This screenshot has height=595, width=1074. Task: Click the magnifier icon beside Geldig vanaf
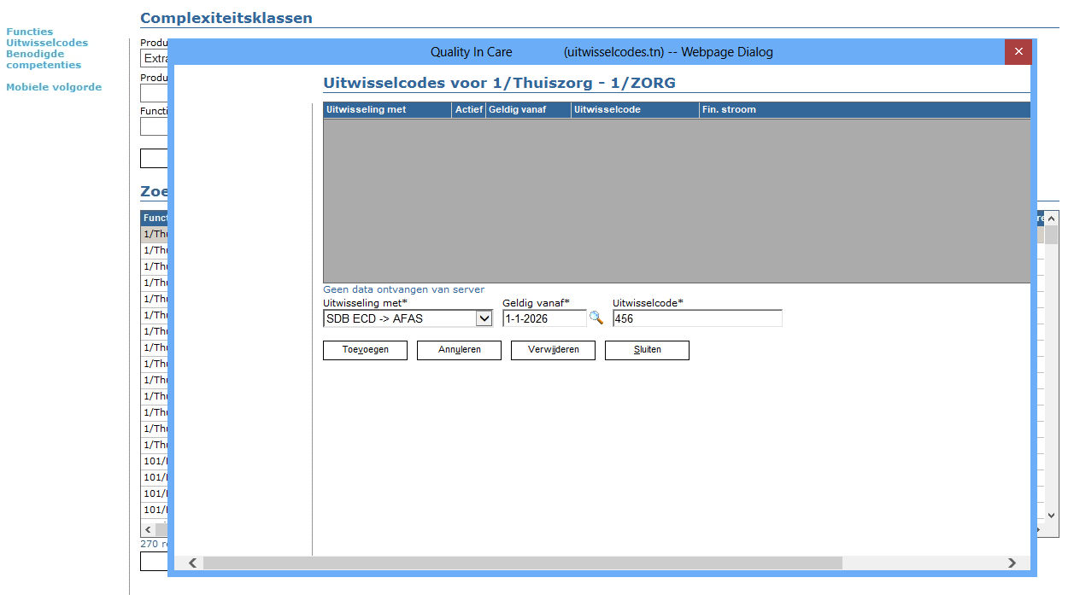click(x=596, y=318)
